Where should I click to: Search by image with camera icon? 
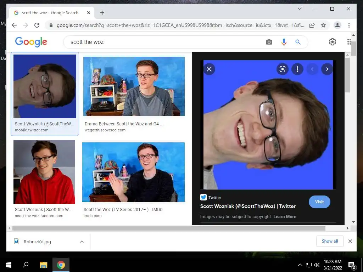tap(269, 42)
